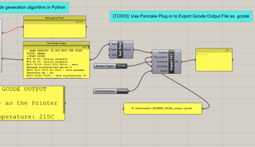
Task: Click the Export input parameter
Action: coord(164,71)
